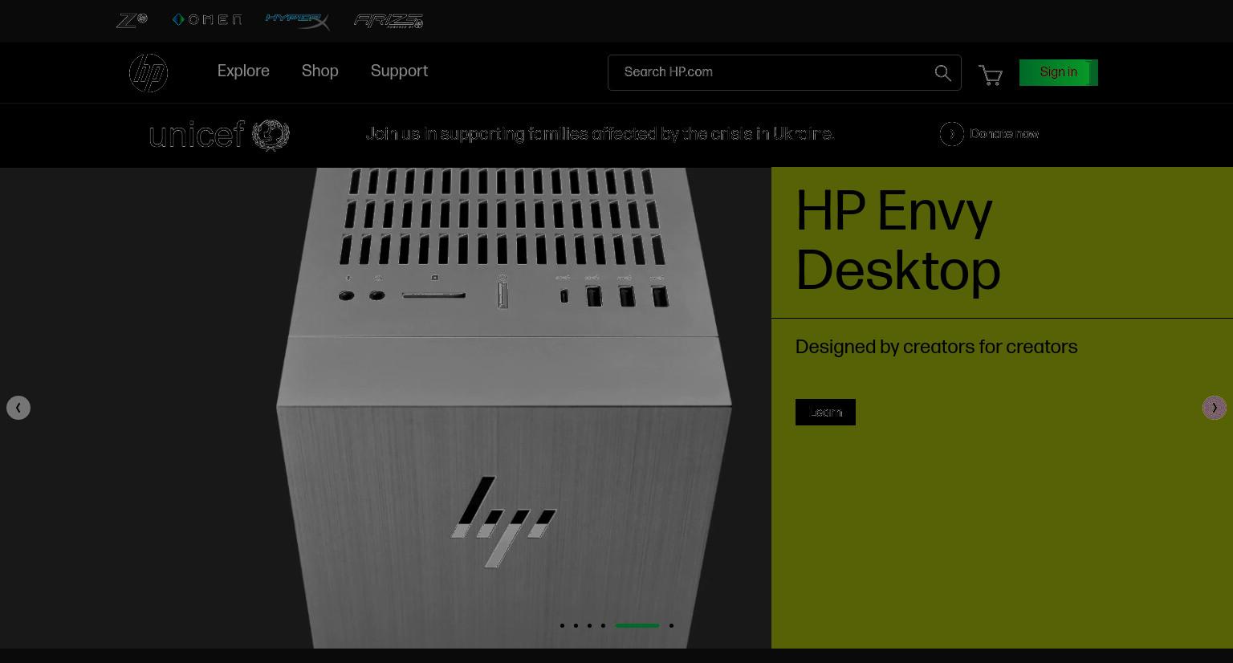Jump to the last carousel slide dot
1233x663 pixels.
pos(671,625)
